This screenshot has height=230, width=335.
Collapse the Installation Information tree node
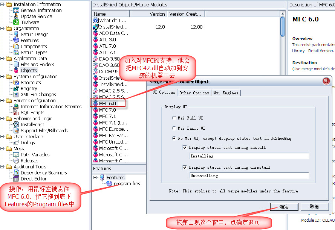click(x=2, y=4)
